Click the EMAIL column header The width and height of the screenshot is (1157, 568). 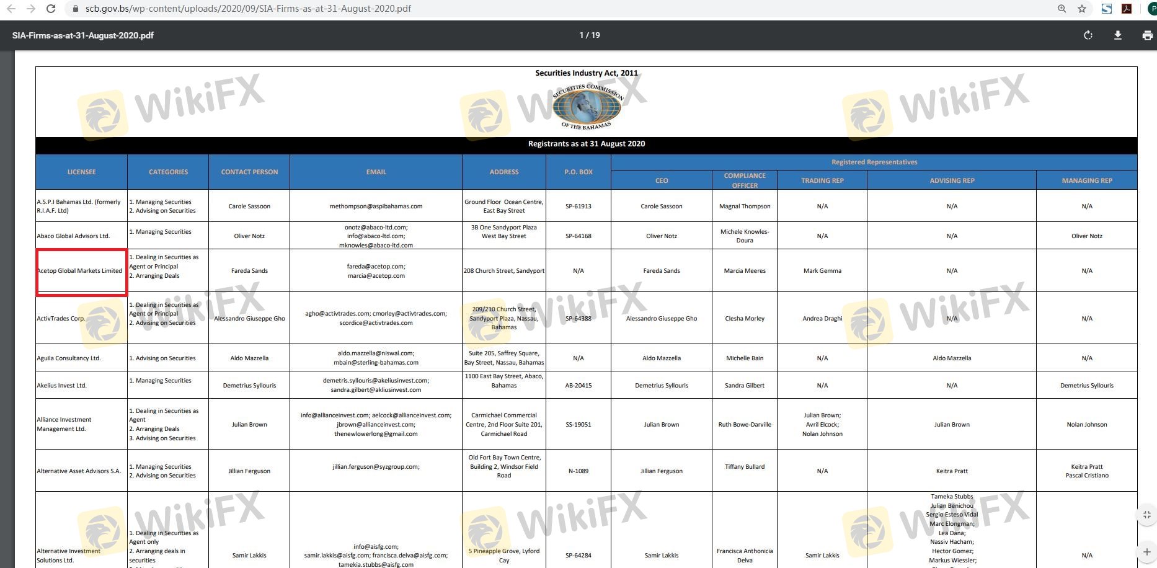pyautogui.click(x=376, y=172)
